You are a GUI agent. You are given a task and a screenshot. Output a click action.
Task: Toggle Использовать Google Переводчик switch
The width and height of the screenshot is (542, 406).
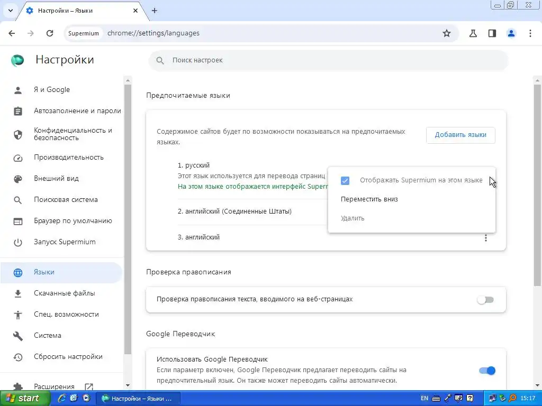pyautogui.click(x=487, y=371)
